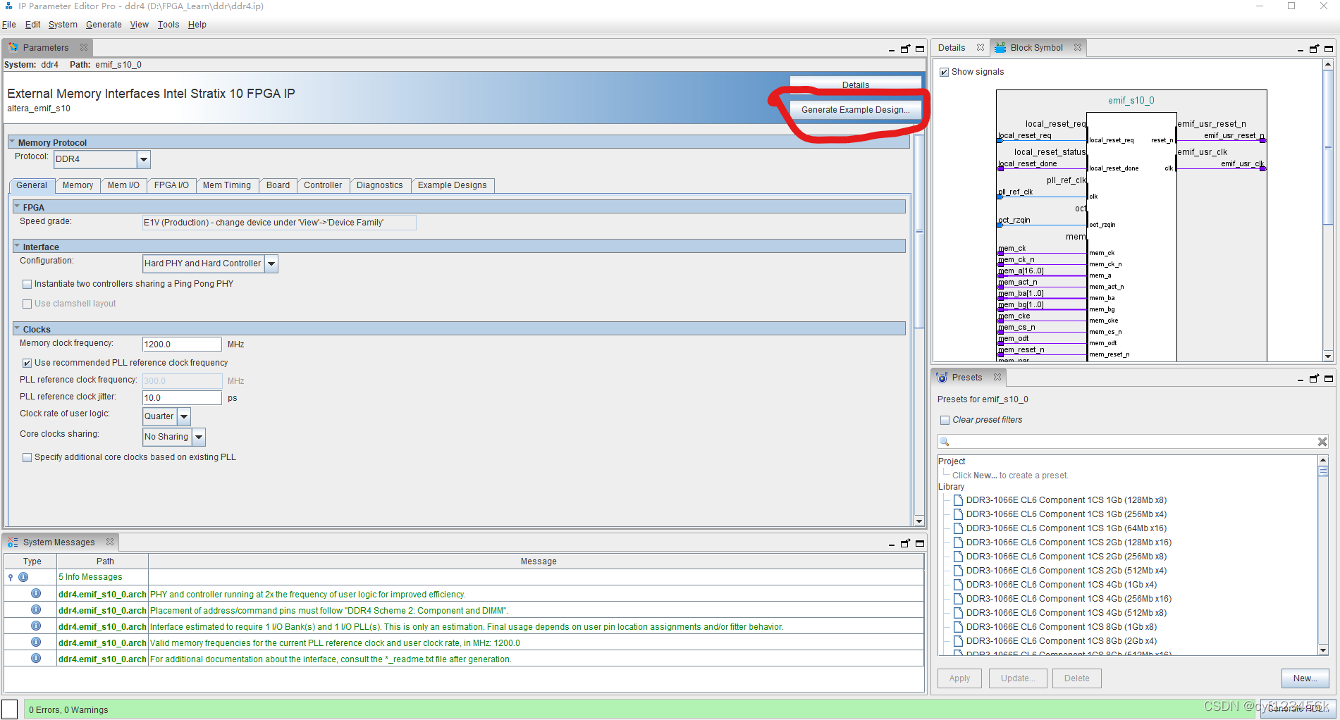This screenshot has height=720, width=1340.
Task: Click the document icon for DDR3-1066E 2Gb (512Mb x4) preset
Action: (958, 571)
